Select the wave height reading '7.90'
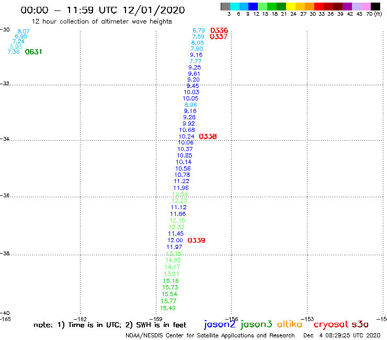387x340 pixels. coord(197,49)
